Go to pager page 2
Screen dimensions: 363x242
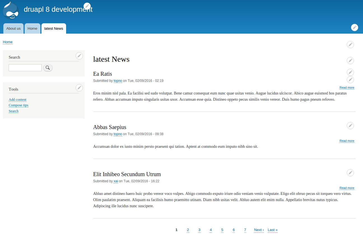(188, 230)
